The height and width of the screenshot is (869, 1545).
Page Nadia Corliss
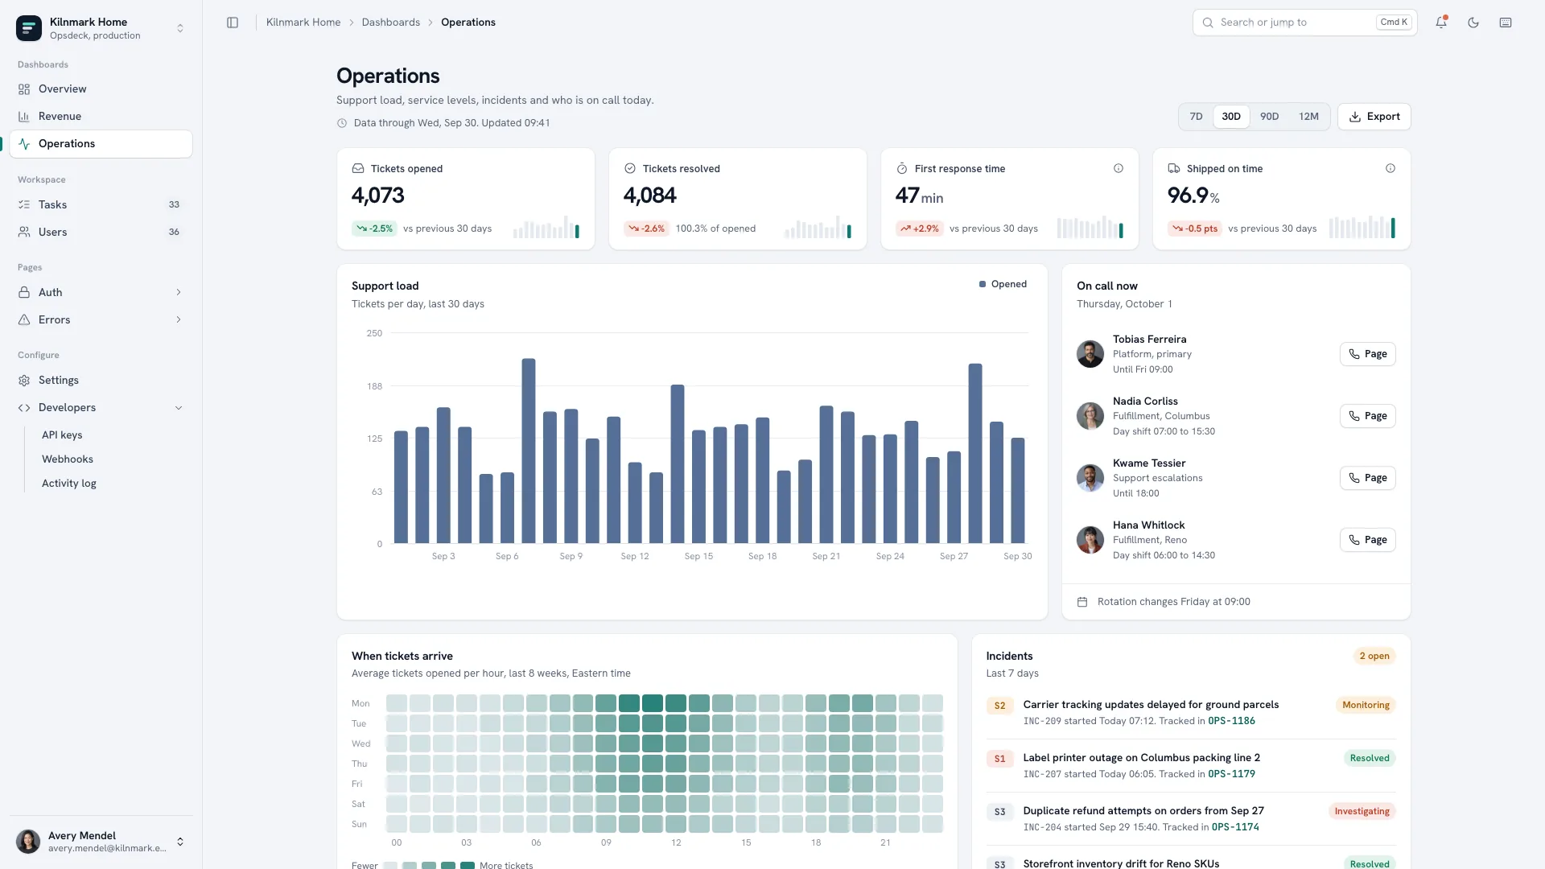1367,416
